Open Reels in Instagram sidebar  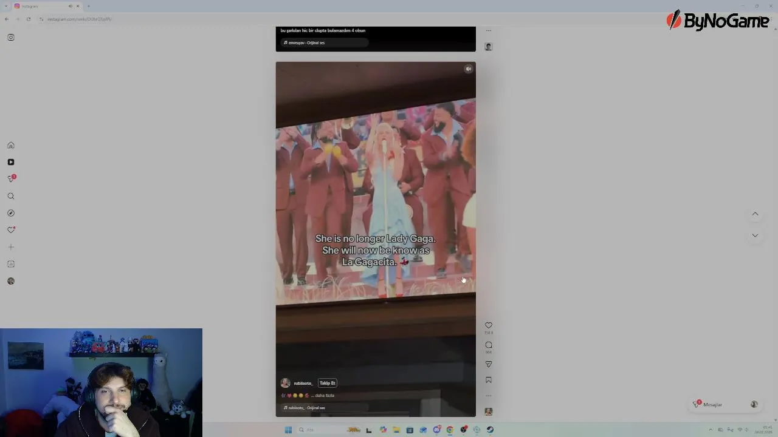tap(11, 162)
